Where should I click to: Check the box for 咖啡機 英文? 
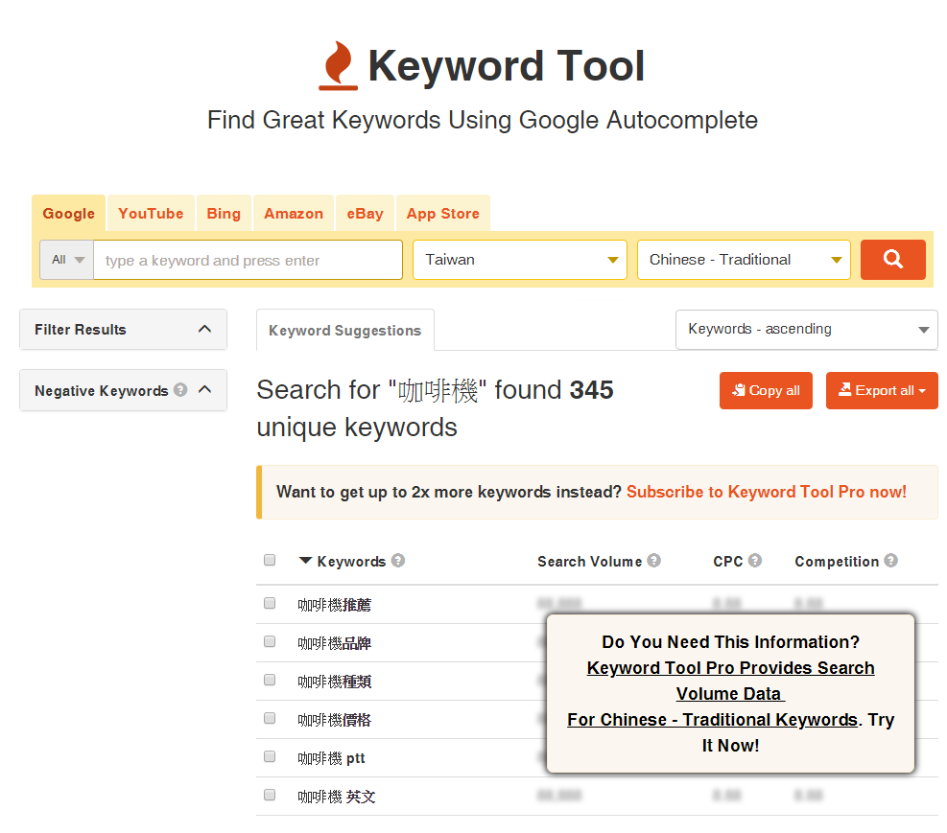[x=270, y=795]
